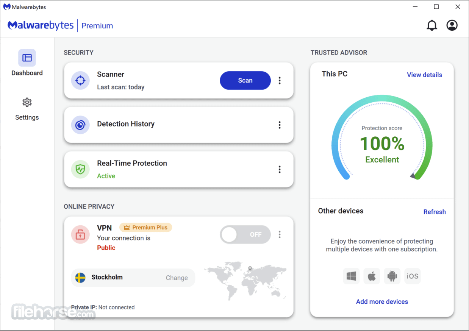The image size is (469, 331).
Task: Click the Public connection status
Action: [x=106, y=247]
